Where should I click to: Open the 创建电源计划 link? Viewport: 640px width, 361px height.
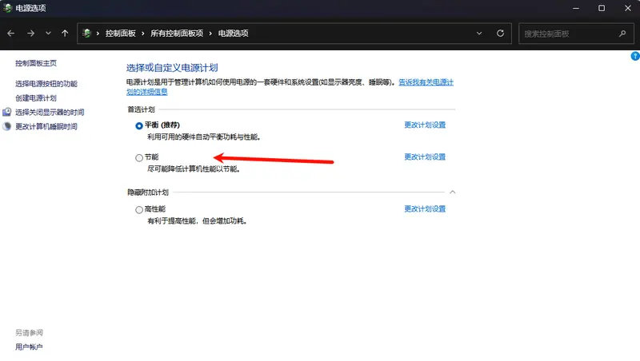pos(36,98)
